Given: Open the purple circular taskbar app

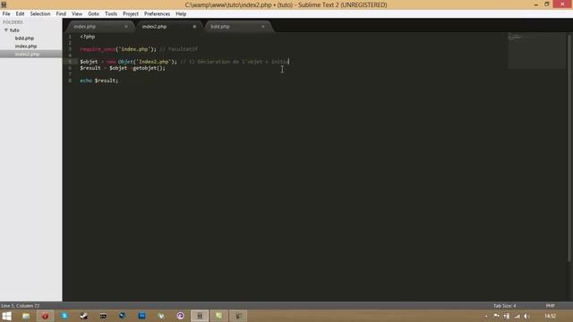Looking at the screenshot, I should [x=181, y=316].
